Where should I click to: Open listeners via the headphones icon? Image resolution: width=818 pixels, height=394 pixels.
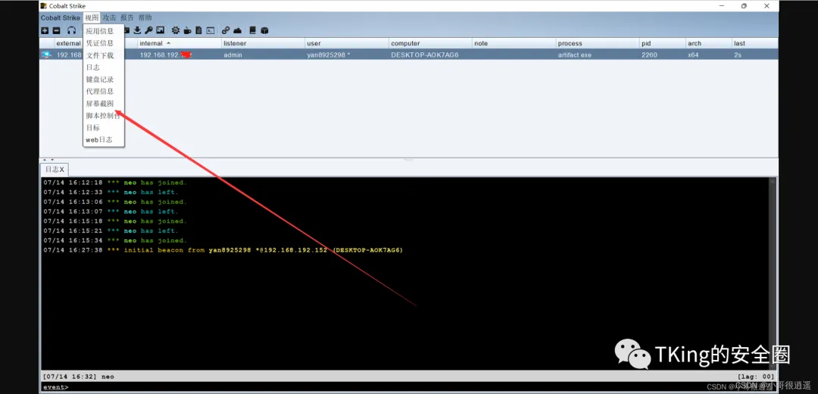tap(72, 31)
